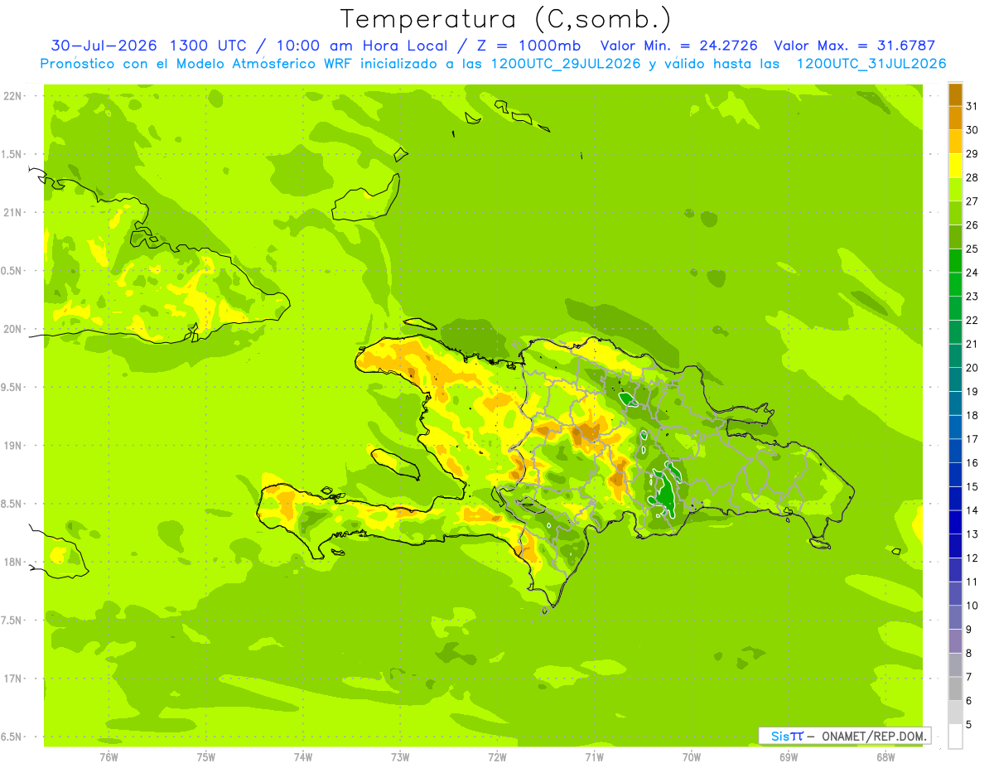Click the yellow swatch between 28 and 29

click(955, 166)
